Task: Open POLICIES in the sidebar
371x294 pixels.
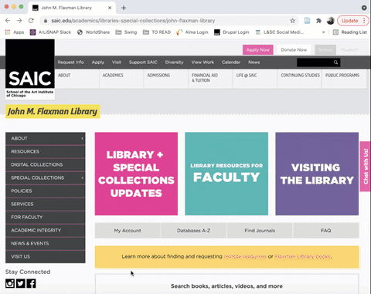Action: 46,191
